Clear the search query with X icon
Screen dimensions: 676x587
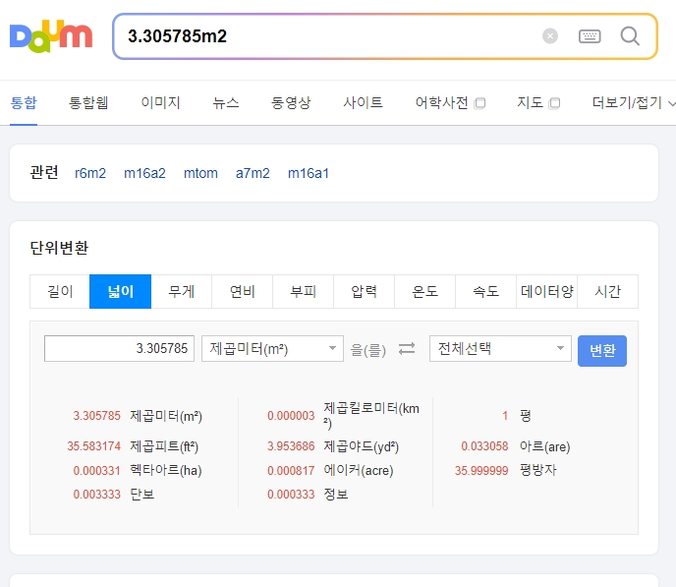click(549, 35)
